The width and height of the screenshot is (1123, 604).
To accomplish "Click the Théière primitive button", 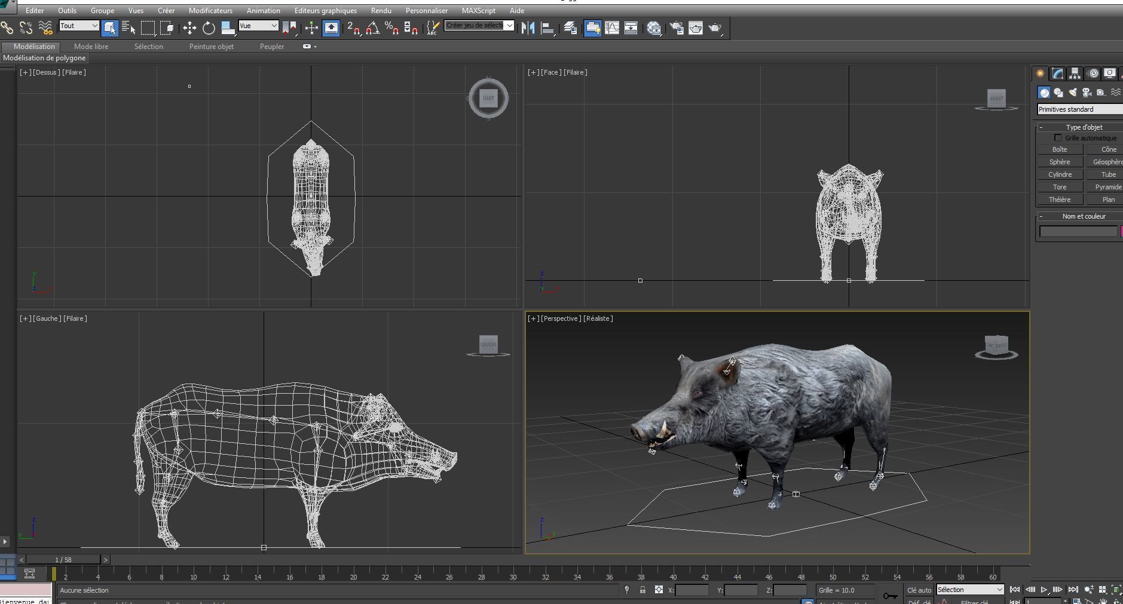I will click(1060, 200).
